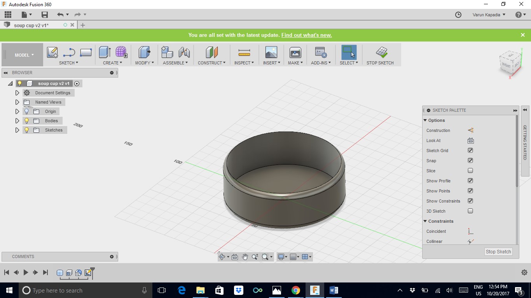
Task: Expand the Document Settings node
Action: (x=17, y=93)
